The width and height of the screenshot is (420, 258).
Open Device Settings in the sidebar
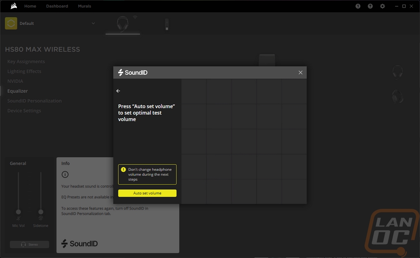point(24,111)
